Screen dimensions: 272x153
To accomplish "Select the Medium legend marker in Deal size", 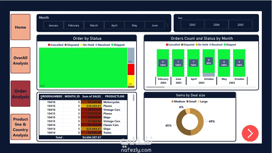I will [x=172, y=101].
